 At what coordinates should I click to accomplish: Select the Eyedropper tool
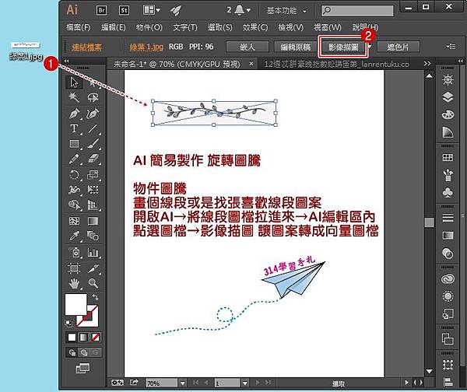pos(75,236)
